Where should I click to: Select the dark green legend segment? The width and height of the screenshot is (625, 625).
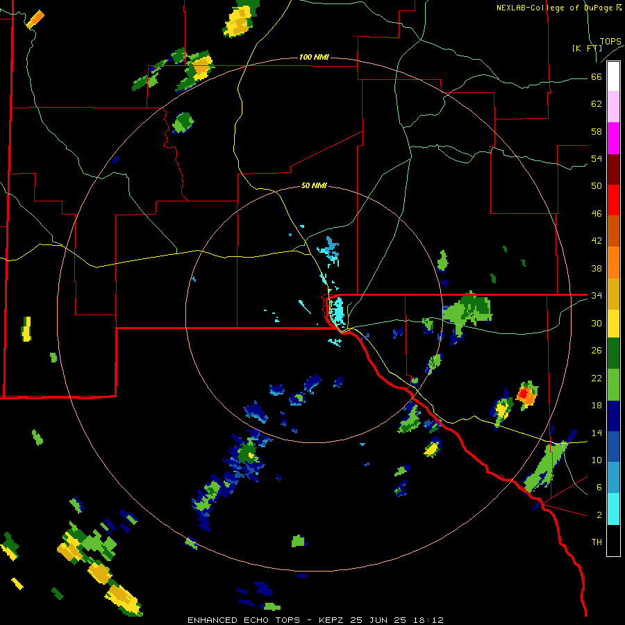pyautogui.click(x=613, y=353)
